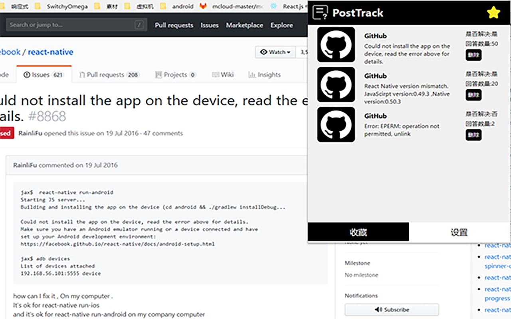This screenshot has width=511, height=319.
Task: Click the eye icon on the Watch button
Action: pos(263,52)
